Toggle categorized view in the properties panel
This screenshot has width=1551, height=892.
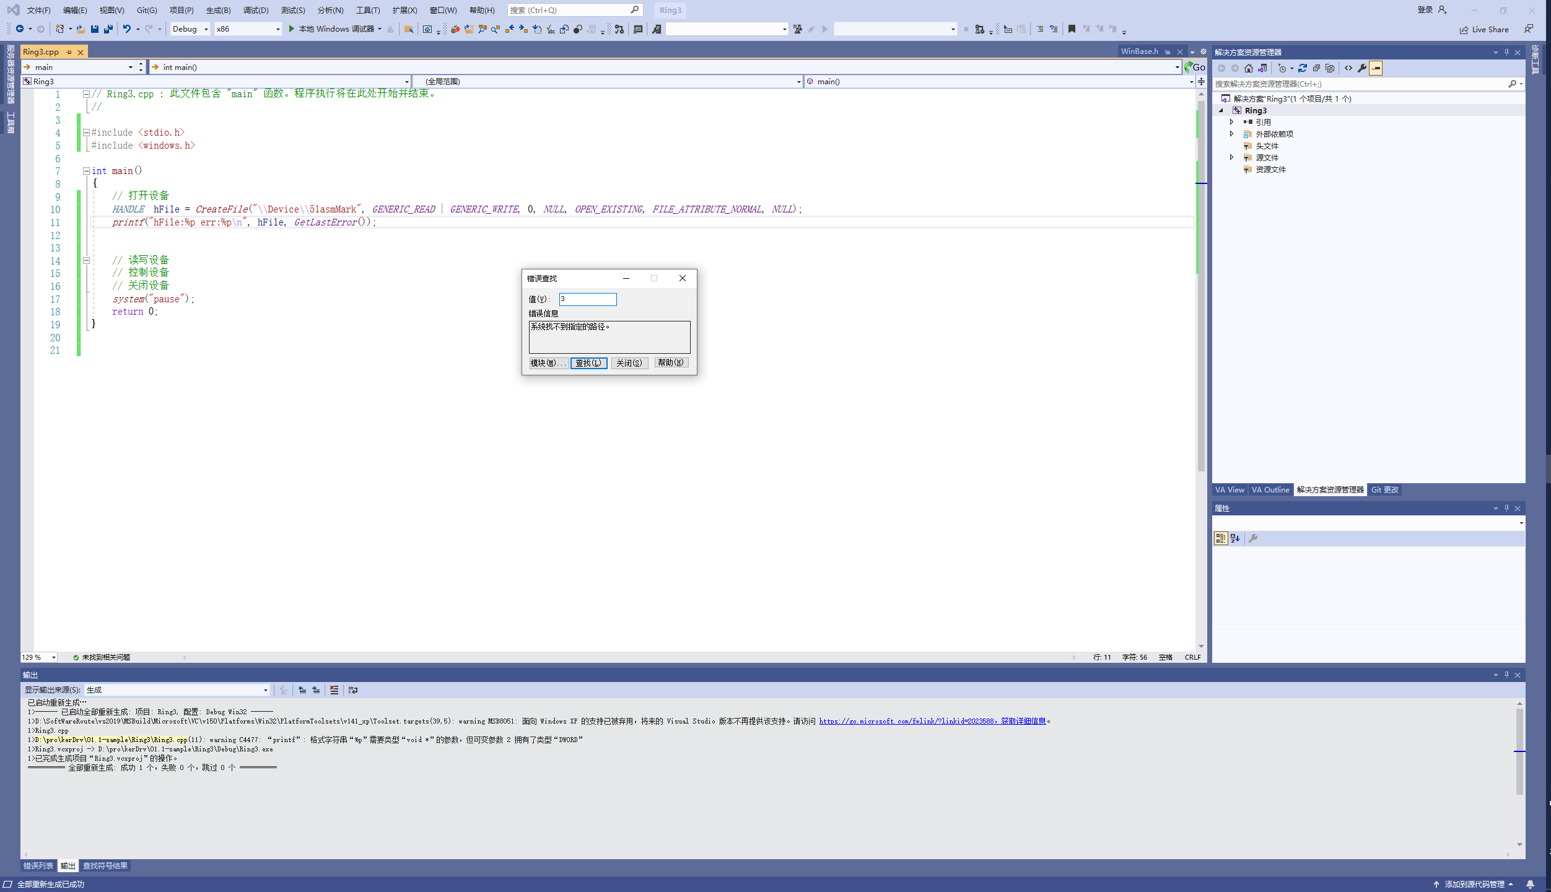click(1220, 538)
